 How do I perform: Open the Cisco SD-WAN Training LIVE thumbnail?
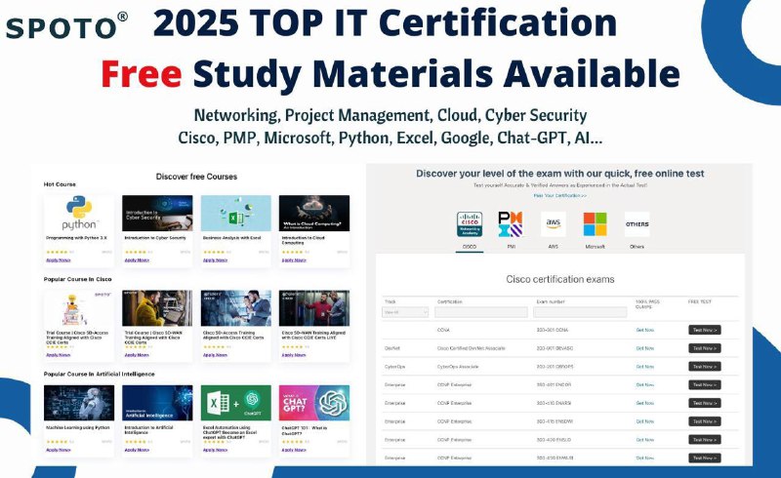[314, 308]
